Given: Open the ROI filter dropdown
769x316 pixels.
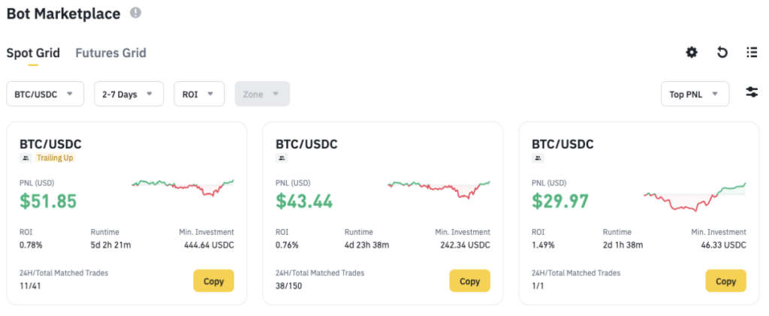Looking at the screenshot, I should (199, 95).
